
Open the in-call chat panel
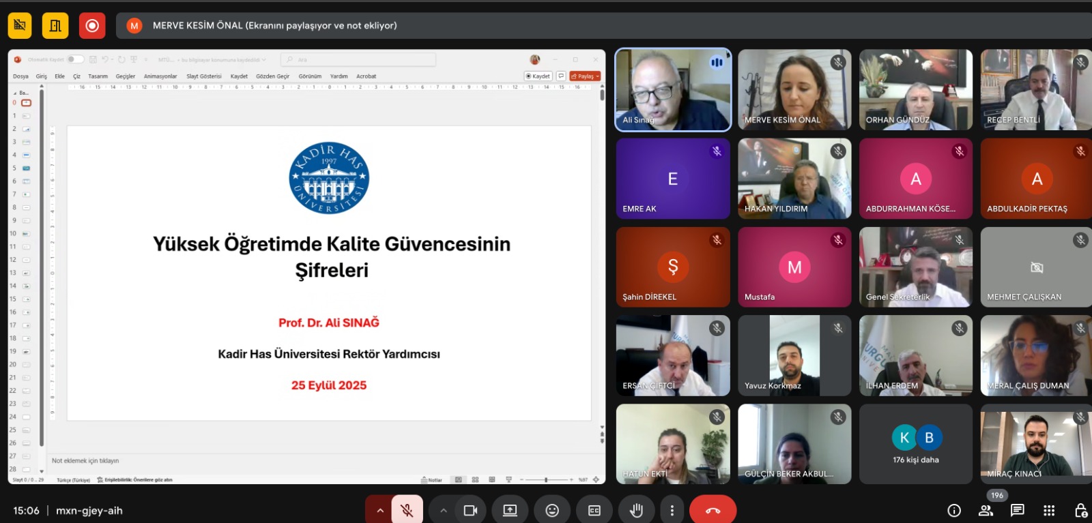tap(1017, 510)
